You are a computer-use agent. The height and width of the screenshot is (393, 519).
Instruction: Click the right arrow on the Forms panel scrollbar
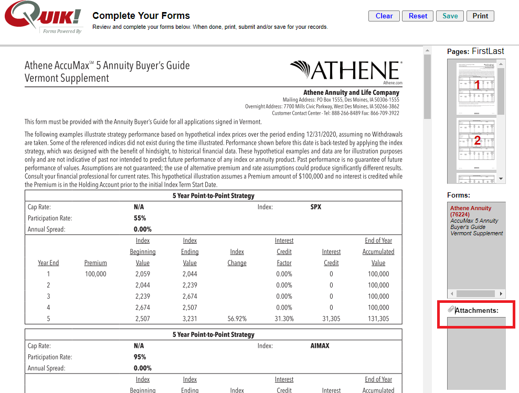click(501, 293)
